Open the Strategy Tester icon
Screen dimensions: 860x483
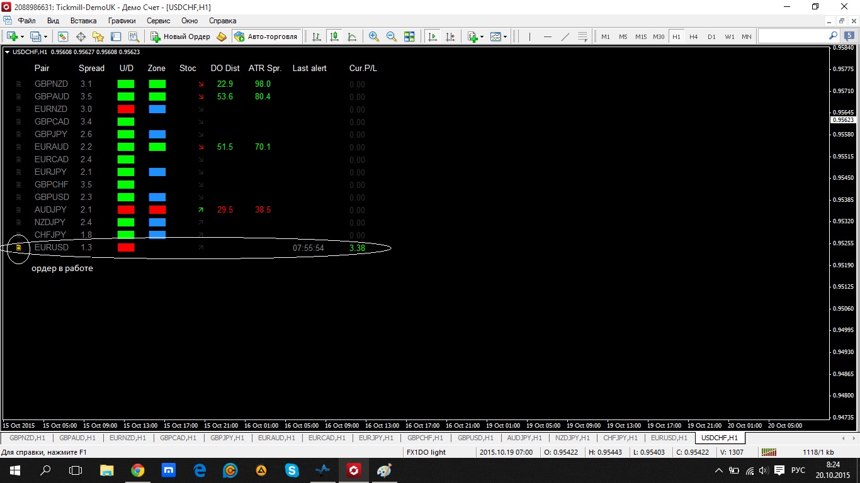[133, 36]
